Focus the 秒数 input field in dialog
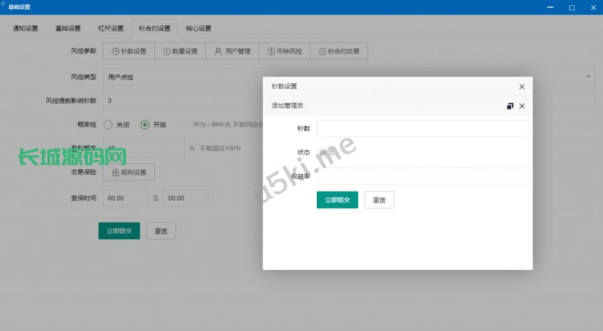Viewport: 603px width, 331px height. [x=422, y=129]
